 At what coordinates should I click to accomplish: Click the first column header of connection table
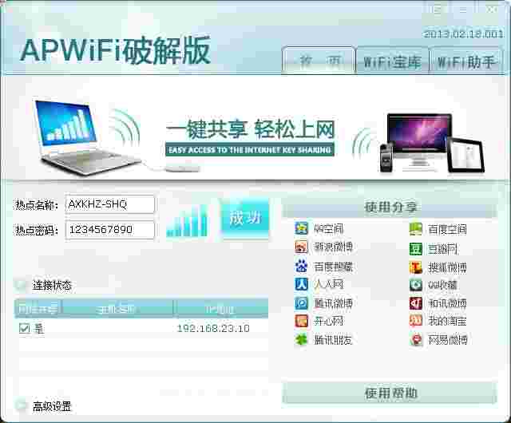coord(38,309)
